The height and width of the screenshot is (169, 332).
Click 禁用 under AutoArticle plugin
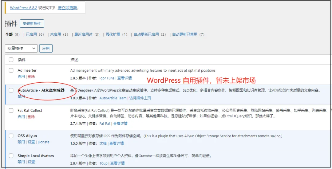tap(21, 97)
